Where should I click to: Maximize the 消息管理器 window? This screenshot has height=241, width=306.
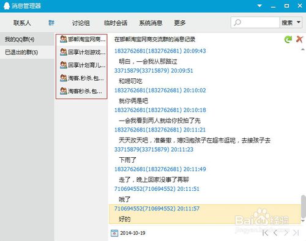[x=286, y=6]
